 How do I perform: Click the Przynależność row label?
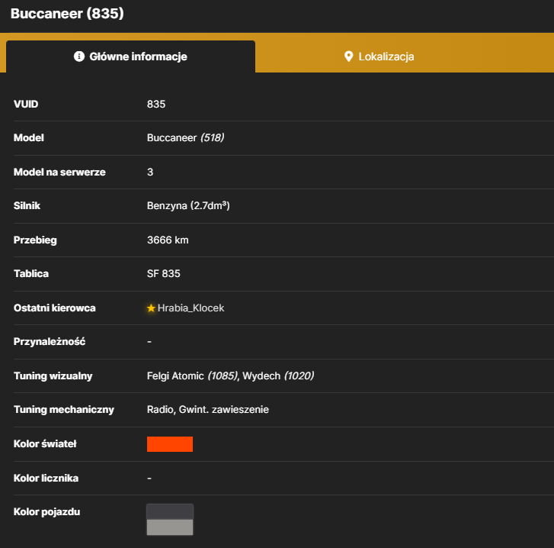pos(50,341)
